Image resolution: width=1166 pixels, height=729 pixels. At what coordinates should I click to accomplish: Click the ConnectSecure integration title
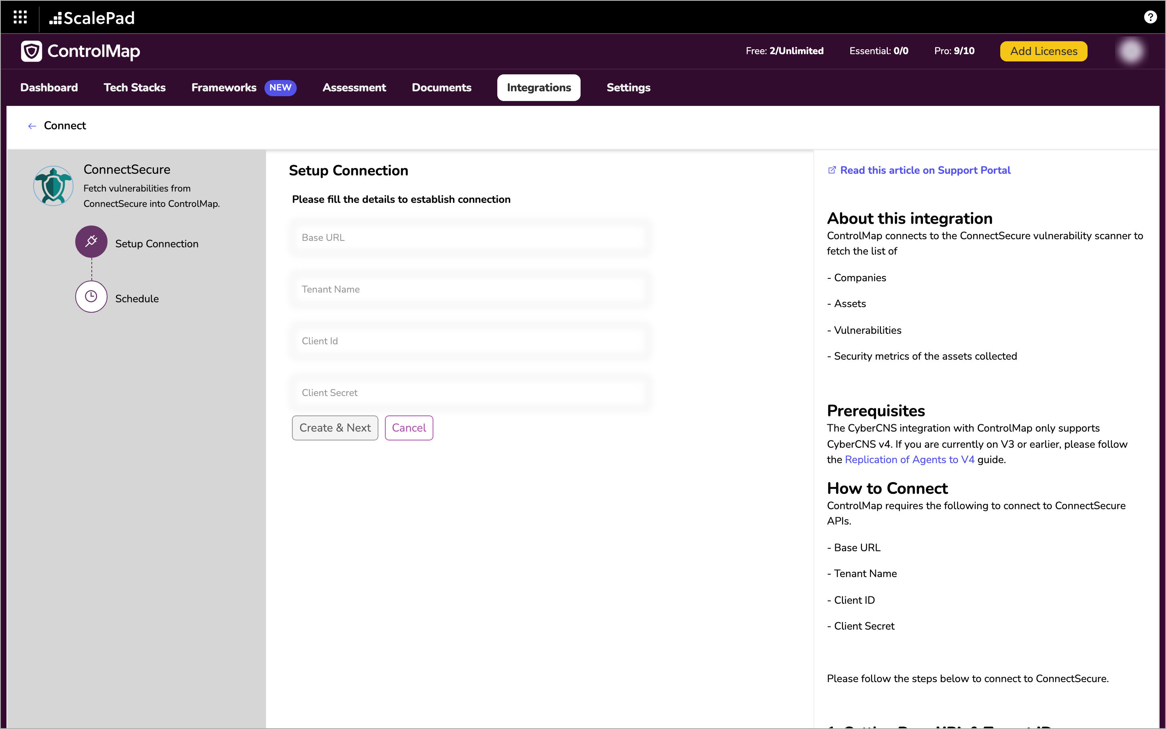coord(127,169)
